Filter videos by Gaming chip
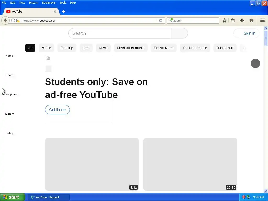268x201 pixels. [67, 48]
